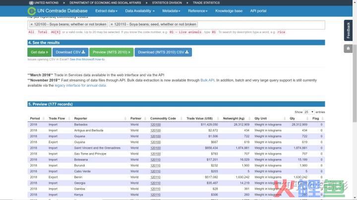Viewport: 357px width, 200px height.
Task: Open legacy interface for annual data link
Action: (80, 85)
